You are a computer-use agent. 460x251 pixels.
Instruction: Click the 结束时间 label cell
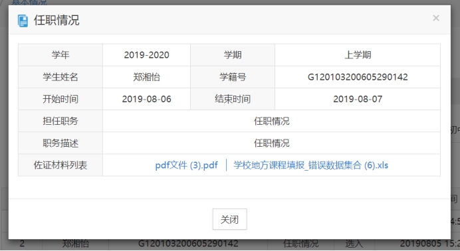coord(233,99)
